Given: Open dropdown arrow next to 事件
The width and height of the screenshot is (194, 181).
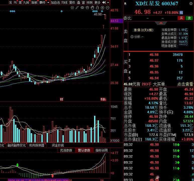Looking at the screenshot, I should pyautogui.click(x=48, y=3).
